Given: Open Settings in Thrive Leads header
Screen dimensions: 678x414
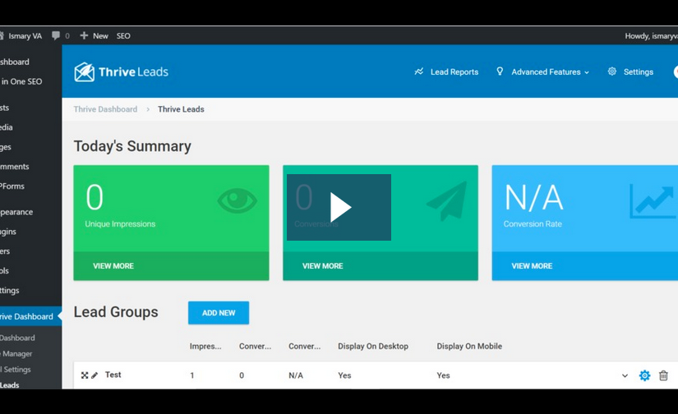Looking at the screenshot, I should pos(639,71).
